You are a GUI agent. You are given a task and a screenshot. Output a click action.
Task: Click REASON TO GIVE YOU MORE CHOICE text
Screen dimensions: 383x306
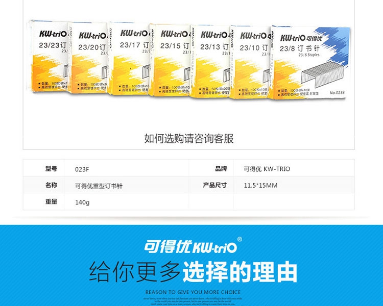(x=193, y=292)
